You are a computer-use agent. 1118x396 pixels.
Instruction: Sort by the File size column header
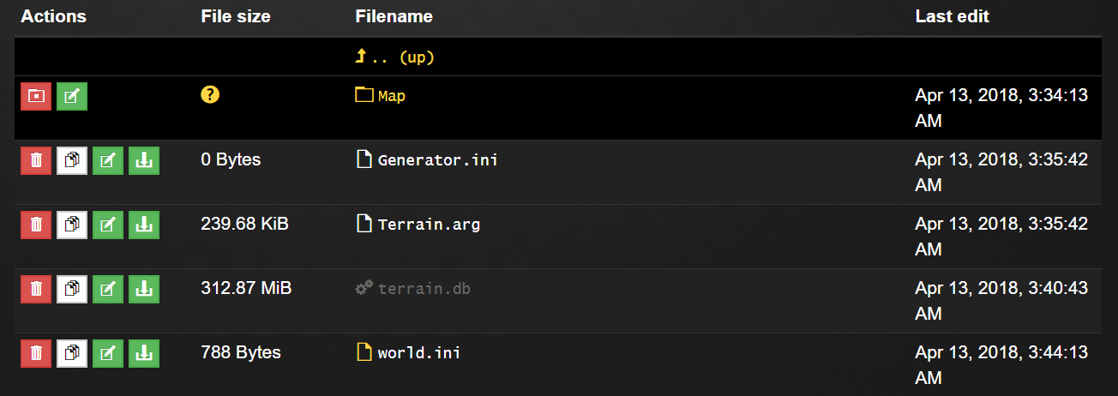(236, 16)
